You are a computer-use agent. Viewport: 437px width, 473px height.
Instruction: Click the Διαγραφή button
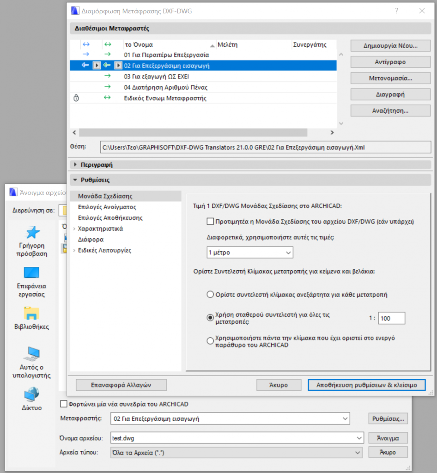point(390,94)
